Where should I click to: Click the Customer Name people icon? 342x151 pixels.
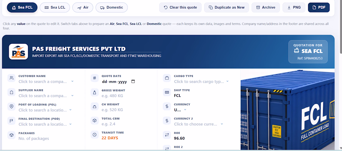click(x=12, y=78)
